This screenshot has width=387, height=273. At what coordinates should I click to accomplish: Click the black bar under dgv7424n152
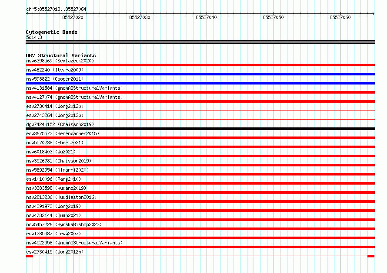pyautogui.click(x=200, y=129)
